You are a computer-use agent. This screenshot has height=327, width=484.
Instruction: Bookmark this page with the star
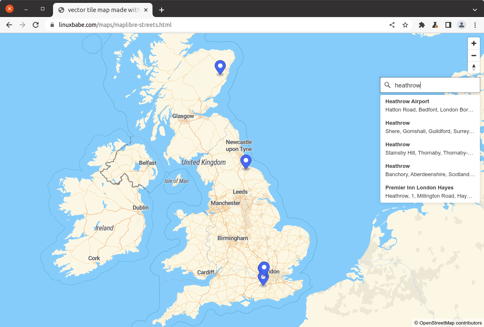(405, 25)
